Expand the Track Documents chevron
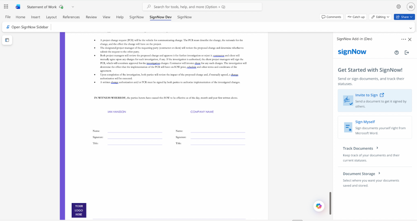Image resolution: width=417 pixels, height=221 pixels. click(x=377, y=148)
